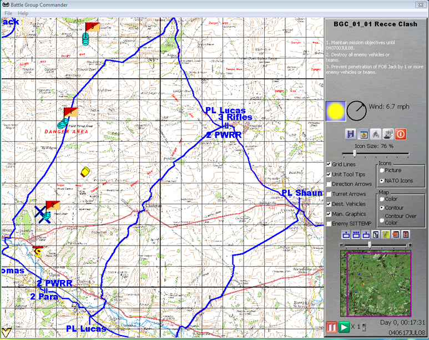Click the yellow map graphics icon
The height and width of the screenshot is (340, 429).
pyautogui.click(x=386, y=235)
